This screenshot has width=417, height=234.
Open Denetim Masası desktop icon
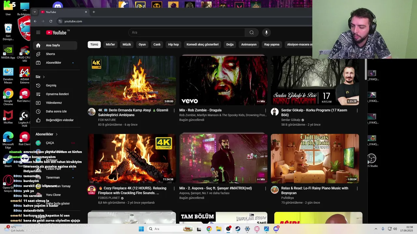coord(8,76)
